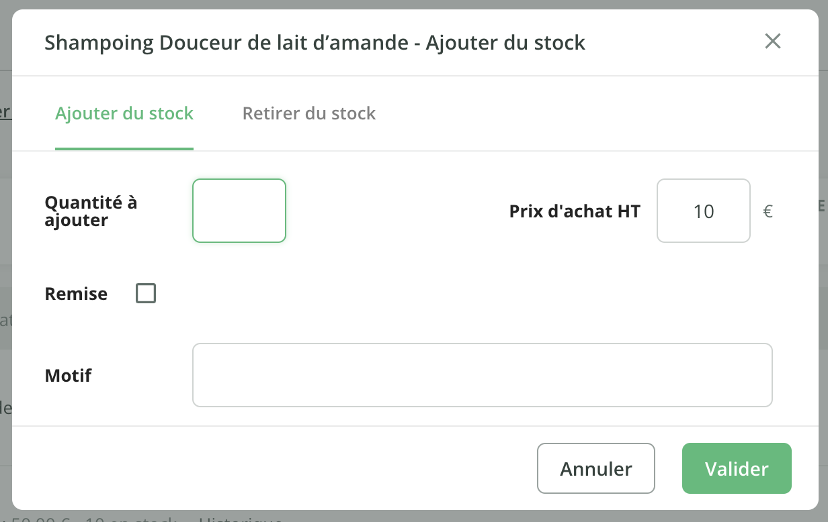Click the Motif label
This screenshot has width=828, height=522.
(68, 375)
